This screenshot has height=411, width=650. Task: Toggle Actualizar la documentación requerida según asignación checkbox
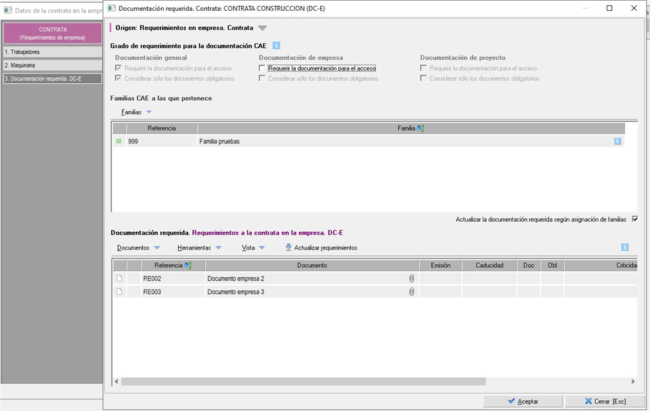coord(634,219)
